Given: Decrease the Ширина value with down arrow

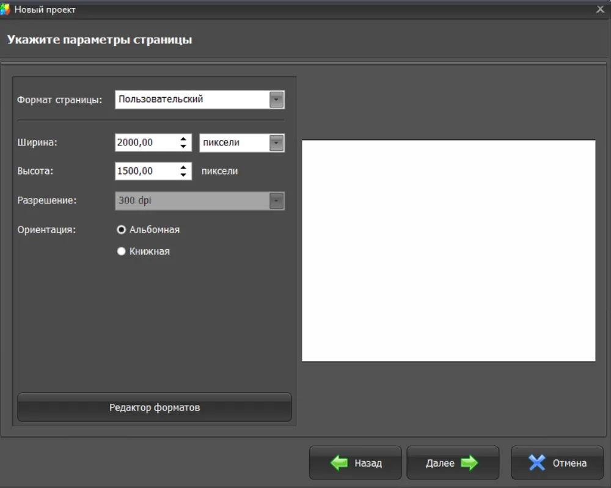Looking at the screenshot, I should (183, 147).
